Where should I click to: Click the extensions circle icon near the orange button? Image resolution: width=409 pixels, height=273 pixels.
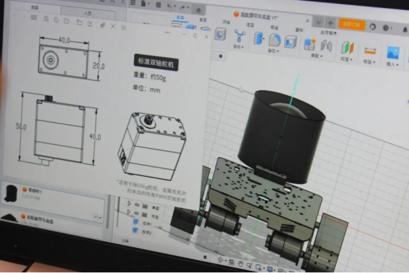pyautogui.click(x=373, y=26)
